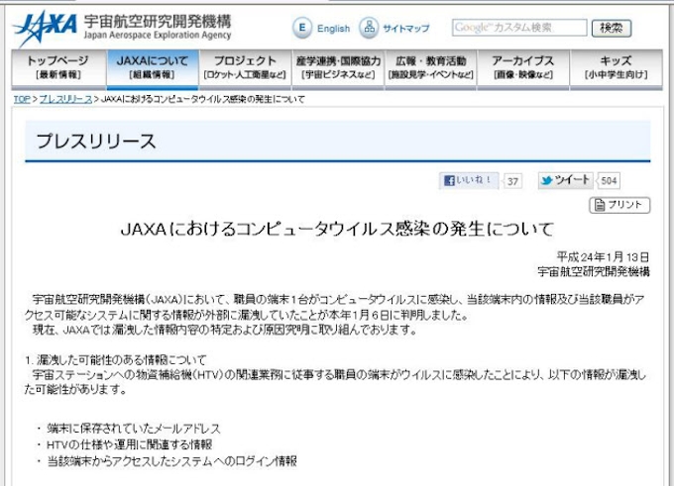This screenshot has height=486, width=674.
Task: Switch to the アーカイブス tab
Action: tap(523, 67)
